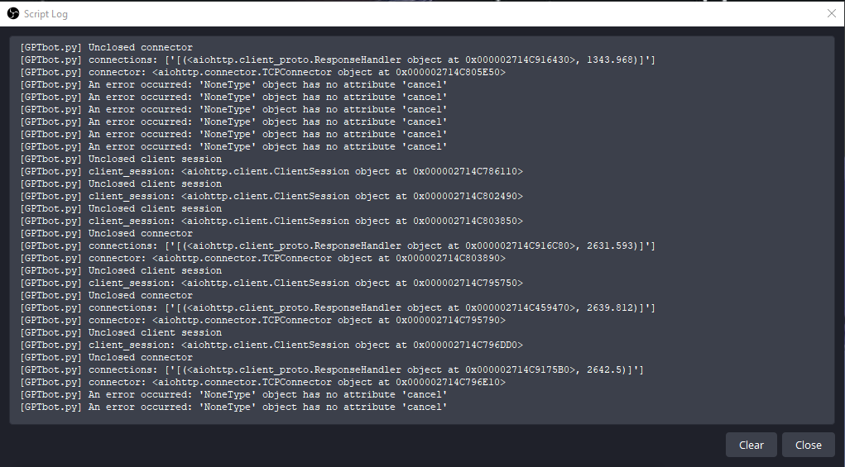The height and width of the screenshot is (467, 845).
Task: Click the TCPConnector line with address 0x000002714C803890
Action: [x=262, y=258]
